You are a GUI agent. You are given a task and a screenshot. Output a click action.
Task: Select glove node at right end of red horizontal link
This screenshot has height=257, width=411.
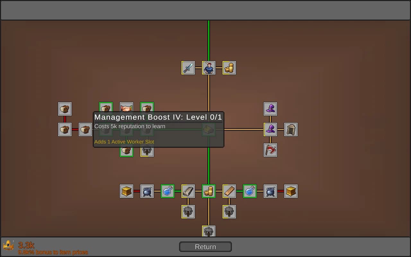pyautogui.click(x=85, y=129)
